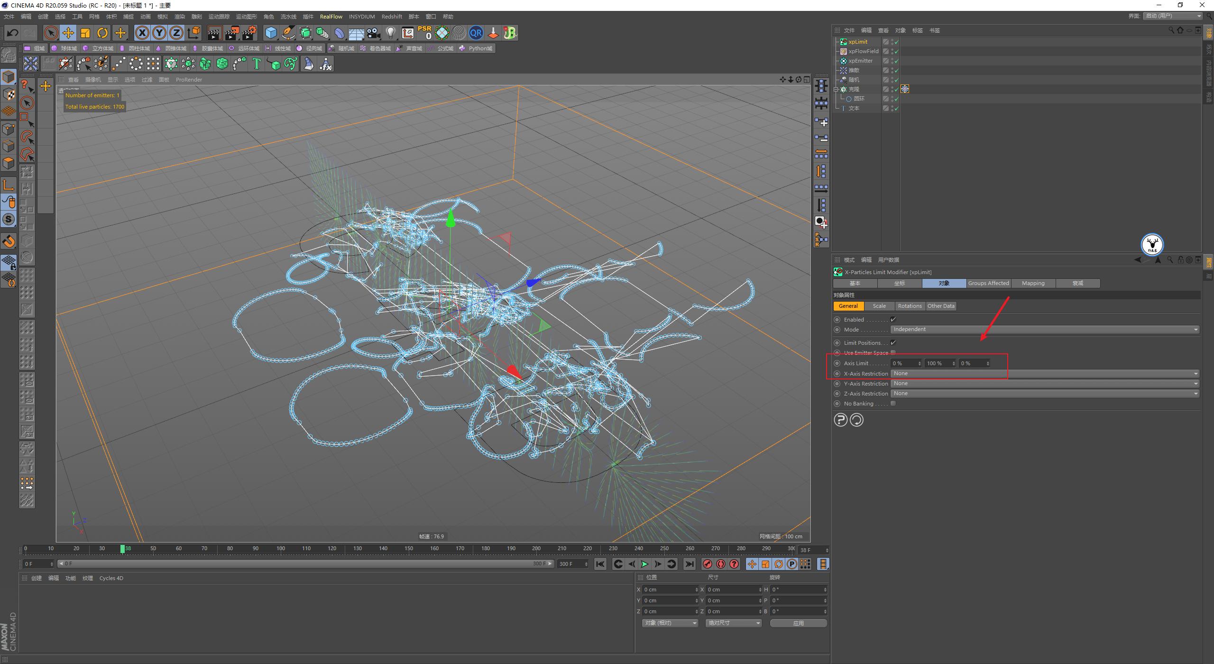Activate the Scale tool

(85, 33)
